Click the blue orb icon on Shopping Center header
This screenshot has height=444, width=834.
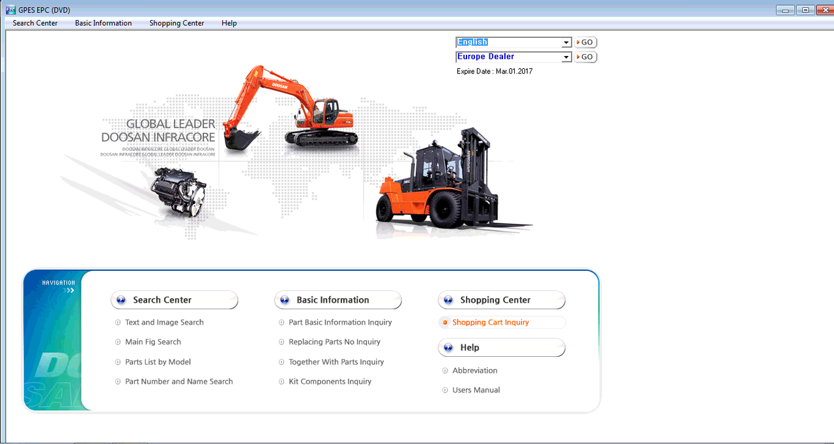(448, 301)
